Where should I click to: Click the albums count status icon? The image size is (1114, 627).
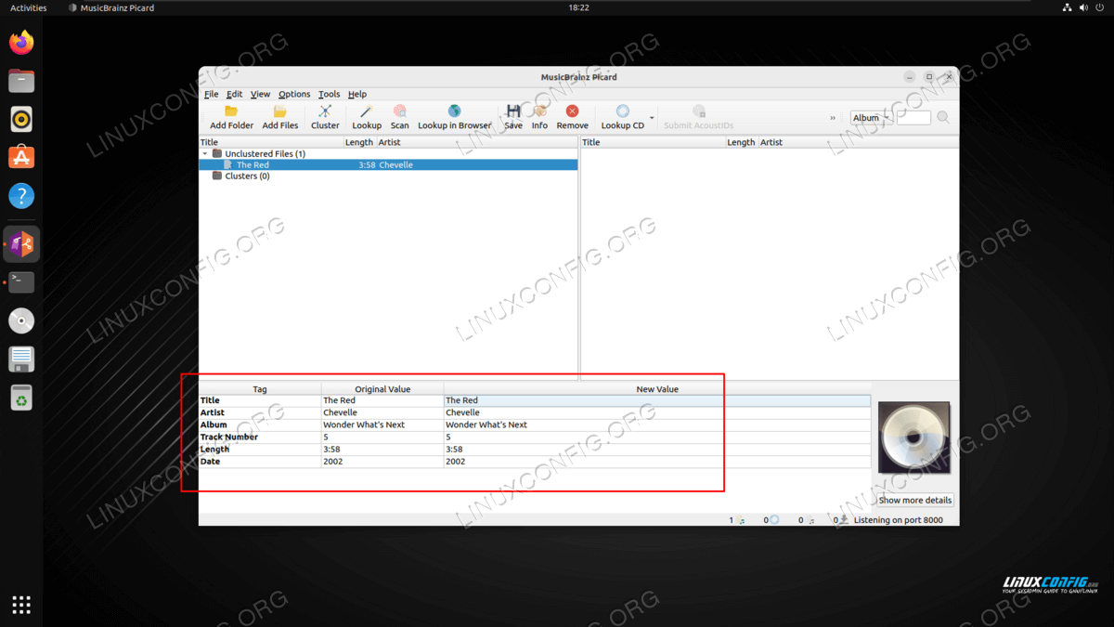(x=774, y=521)
